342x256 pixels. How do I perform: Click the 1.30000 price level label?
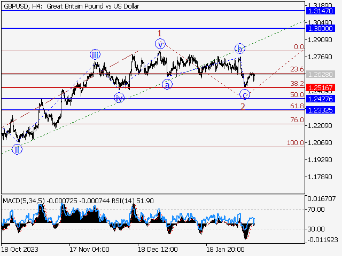[320, 28]
